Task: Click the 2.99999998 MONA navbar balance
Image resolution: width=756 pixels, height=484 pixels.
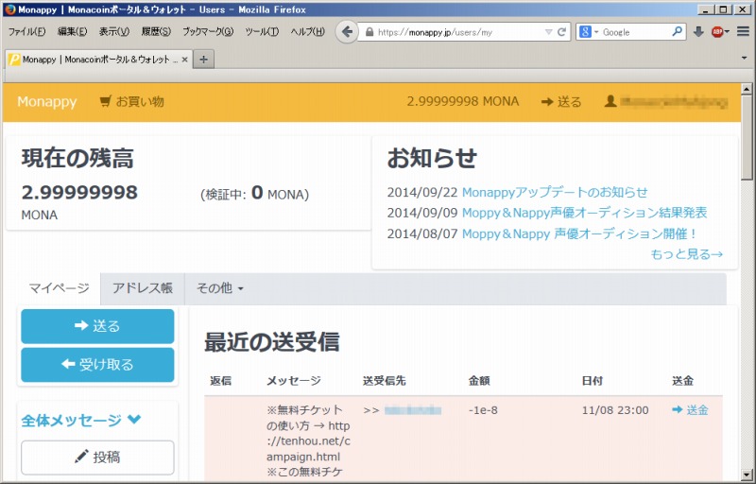Action: click(463, 102)
